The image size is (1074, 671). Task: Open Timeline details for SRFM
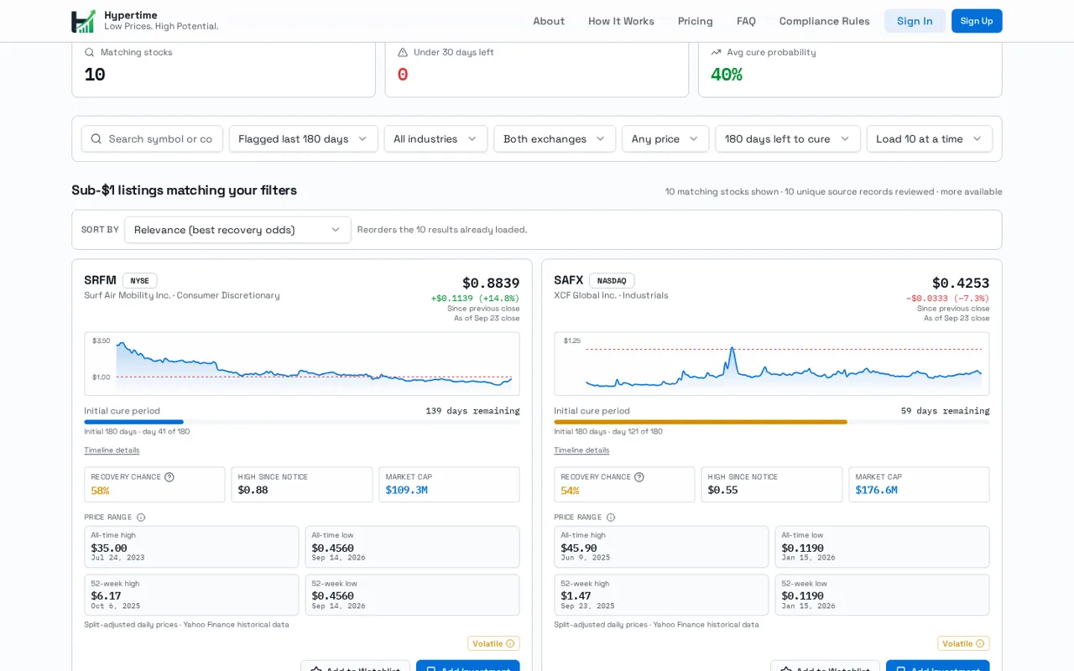[112, 450]
